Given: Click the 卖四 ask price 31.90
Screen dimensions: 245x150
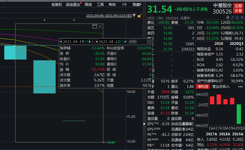Looking at the screenshot, I should point(168,33).
